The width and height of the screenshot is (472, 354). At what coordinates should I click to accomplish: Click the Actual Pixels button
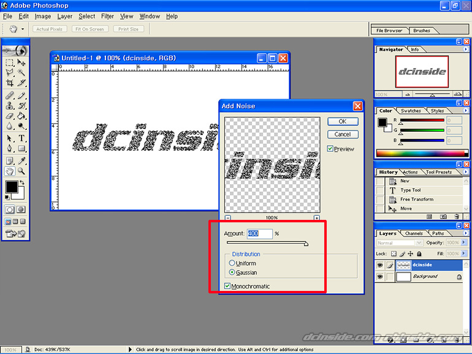point(50,29)
